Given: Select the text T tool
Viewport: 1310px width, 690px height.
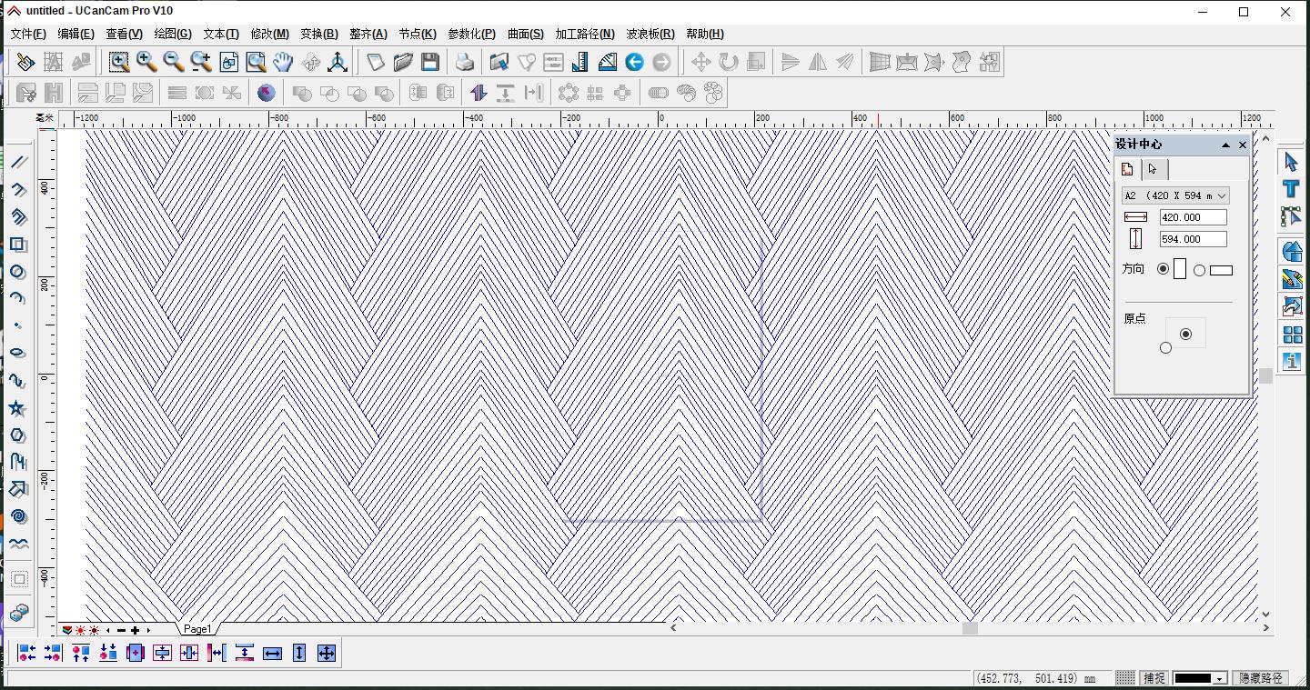Looking at the screenshot, I should [1291, 189].
